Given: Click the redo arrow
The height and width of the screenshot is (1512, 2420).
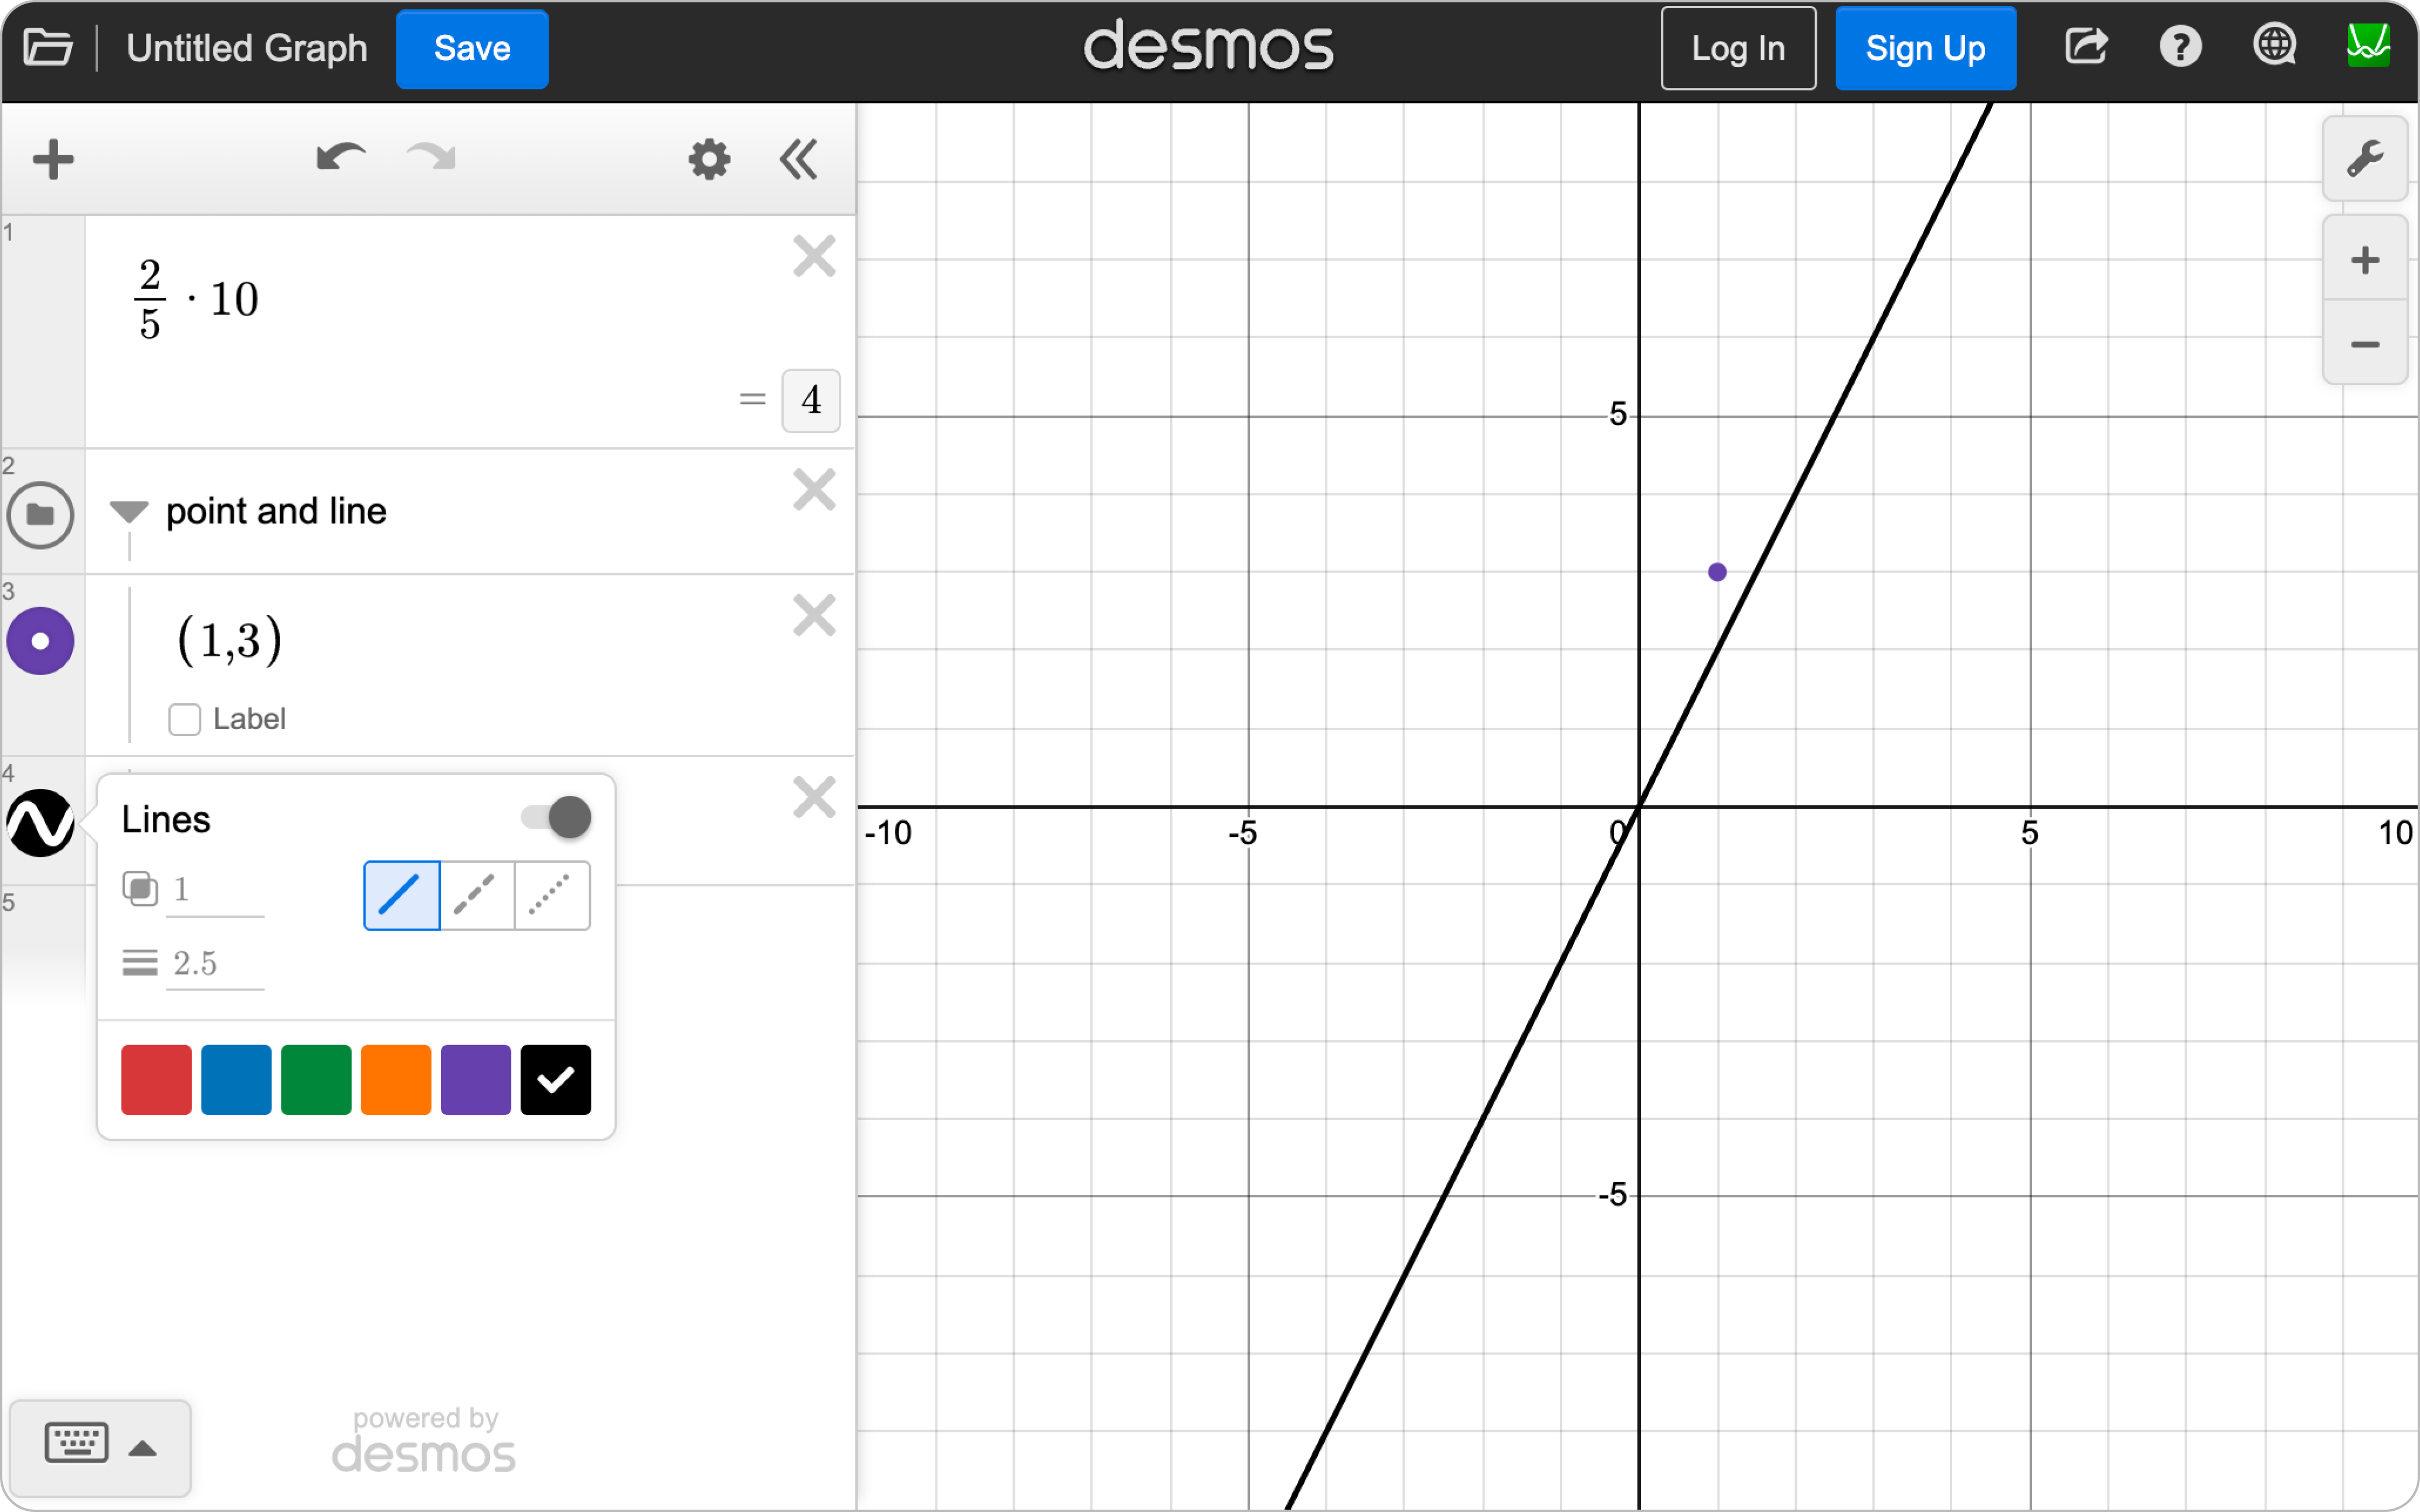Looking at the screenshot, I should 432,157.
